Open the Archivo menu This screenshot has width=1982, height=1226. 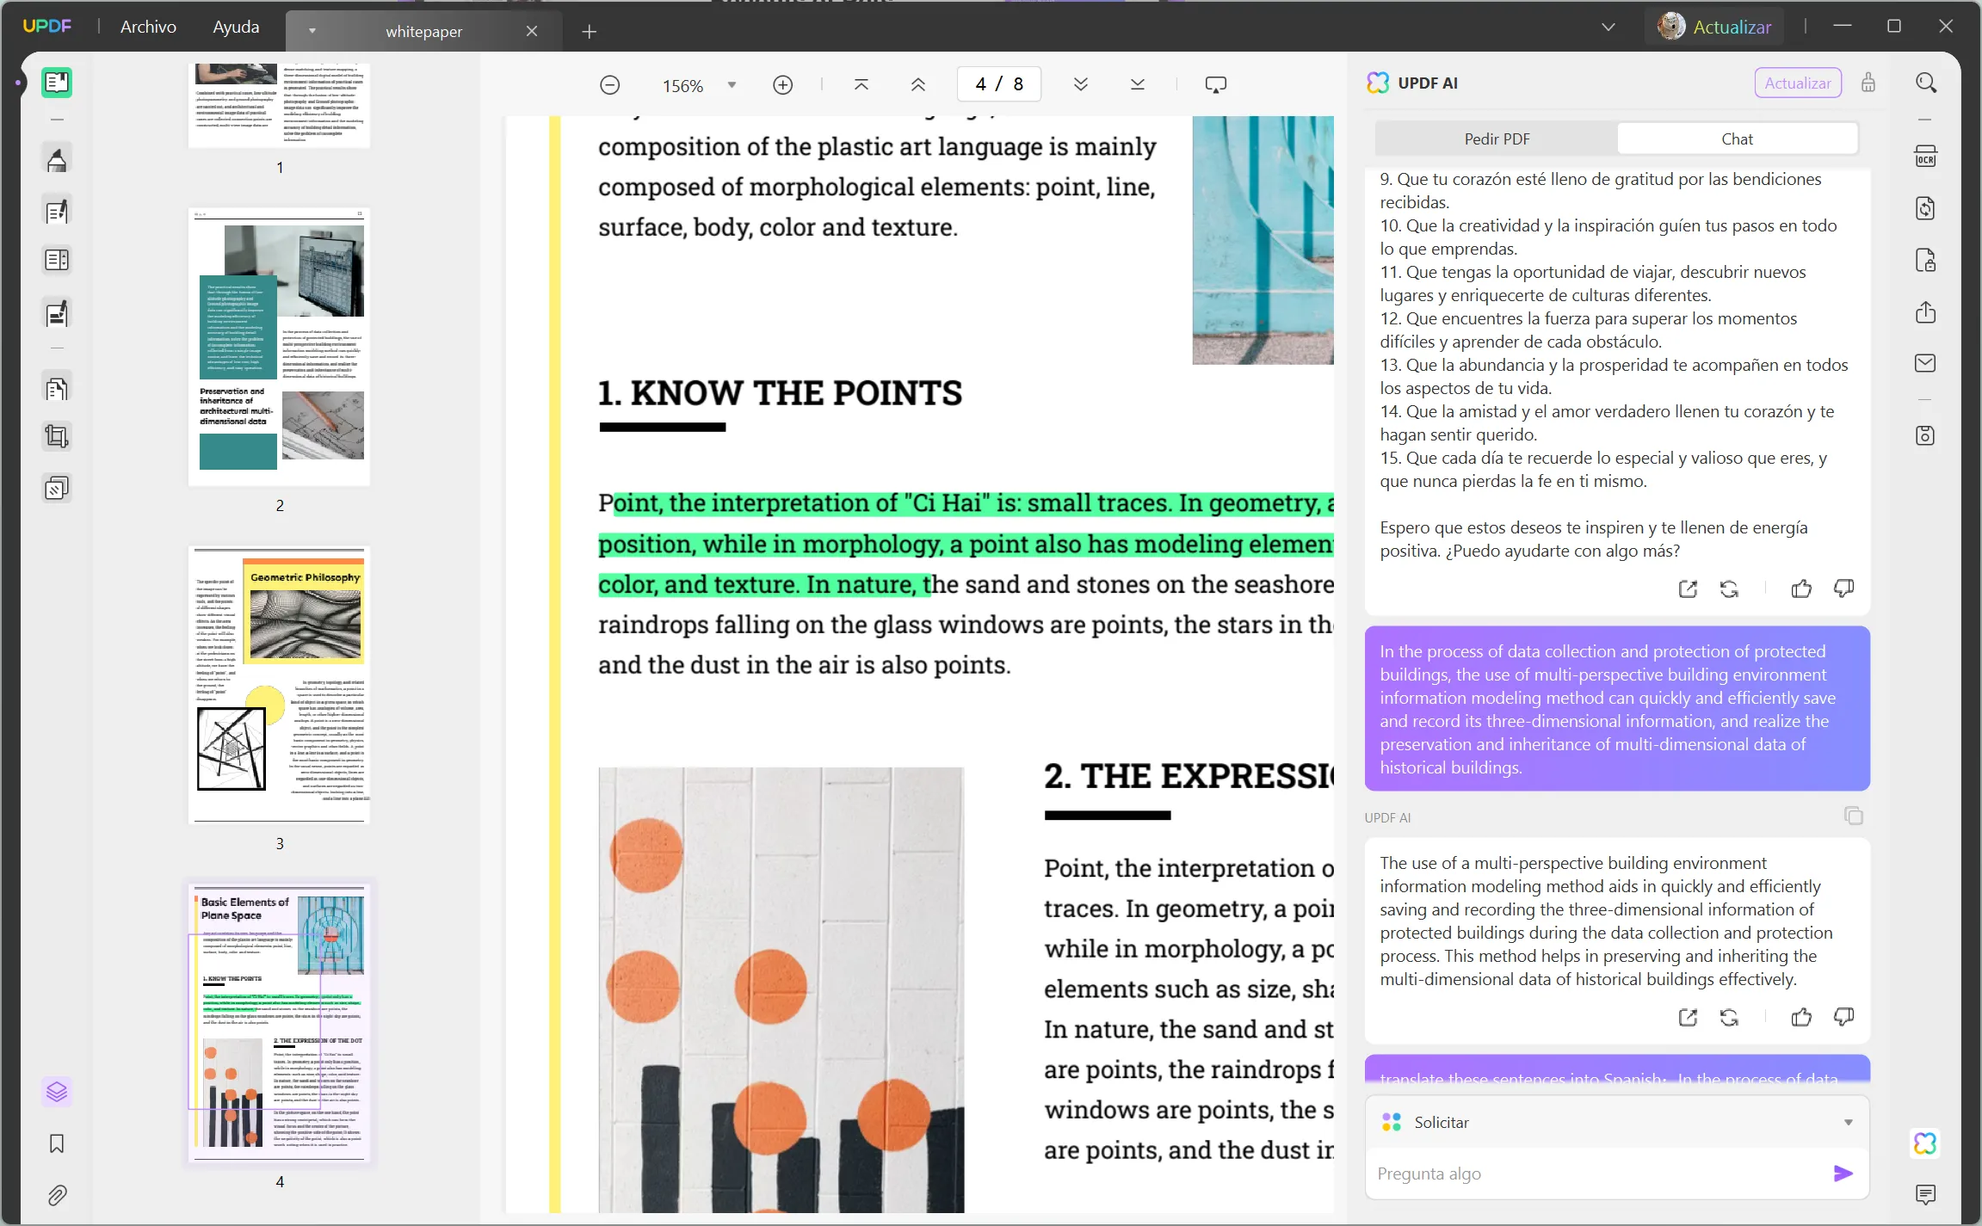click(x=148, y=27)
